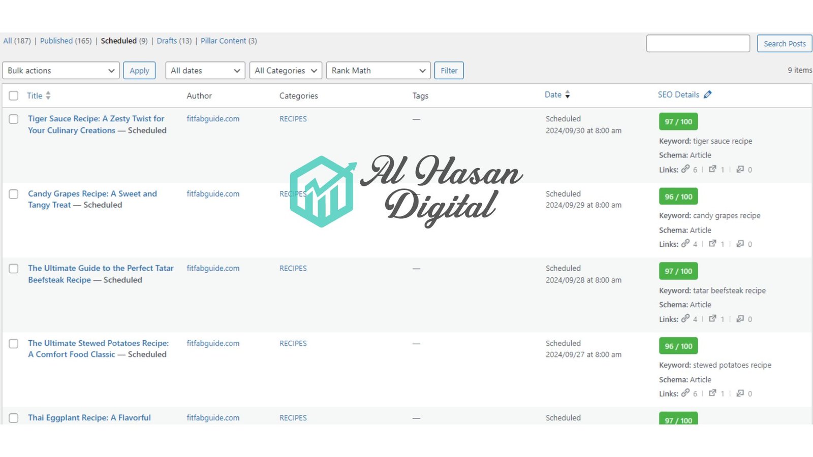The width and height of the screenshot is (813, 457).
Task: Click the 97 / 100 score for tatar beefsteak
Action: click(678, 271)
